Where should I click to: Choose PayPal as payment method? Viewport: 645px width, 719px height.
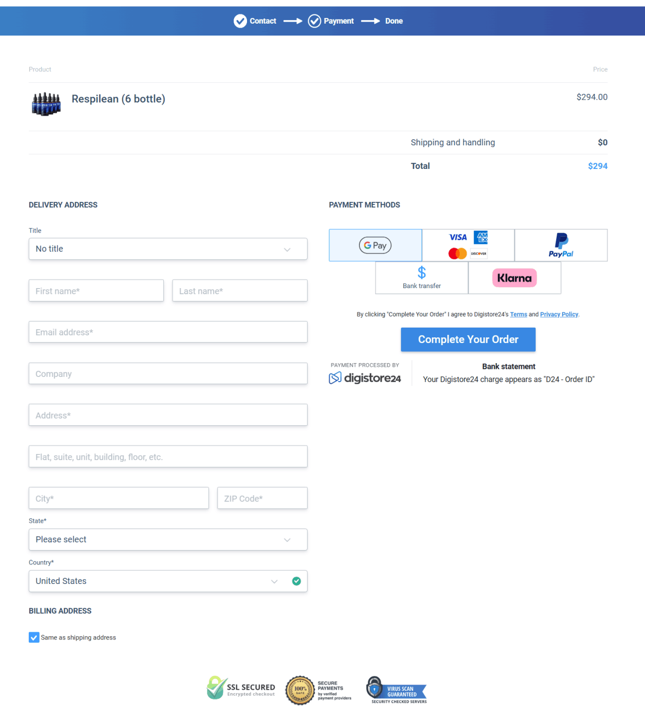(x=561, y=245)
